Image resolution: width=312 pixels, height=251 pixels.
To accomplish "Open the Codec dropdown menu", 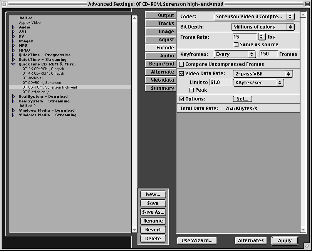I will 254,17.
